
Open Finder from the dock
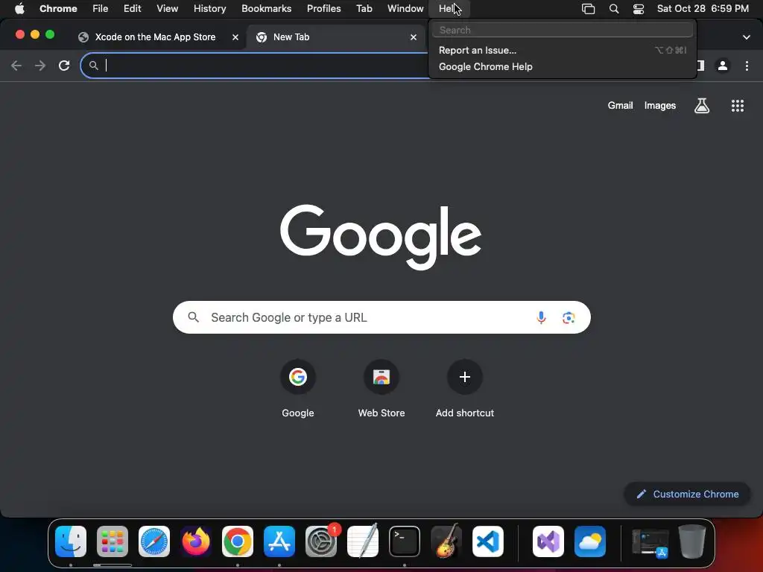(x=71, y=541)
